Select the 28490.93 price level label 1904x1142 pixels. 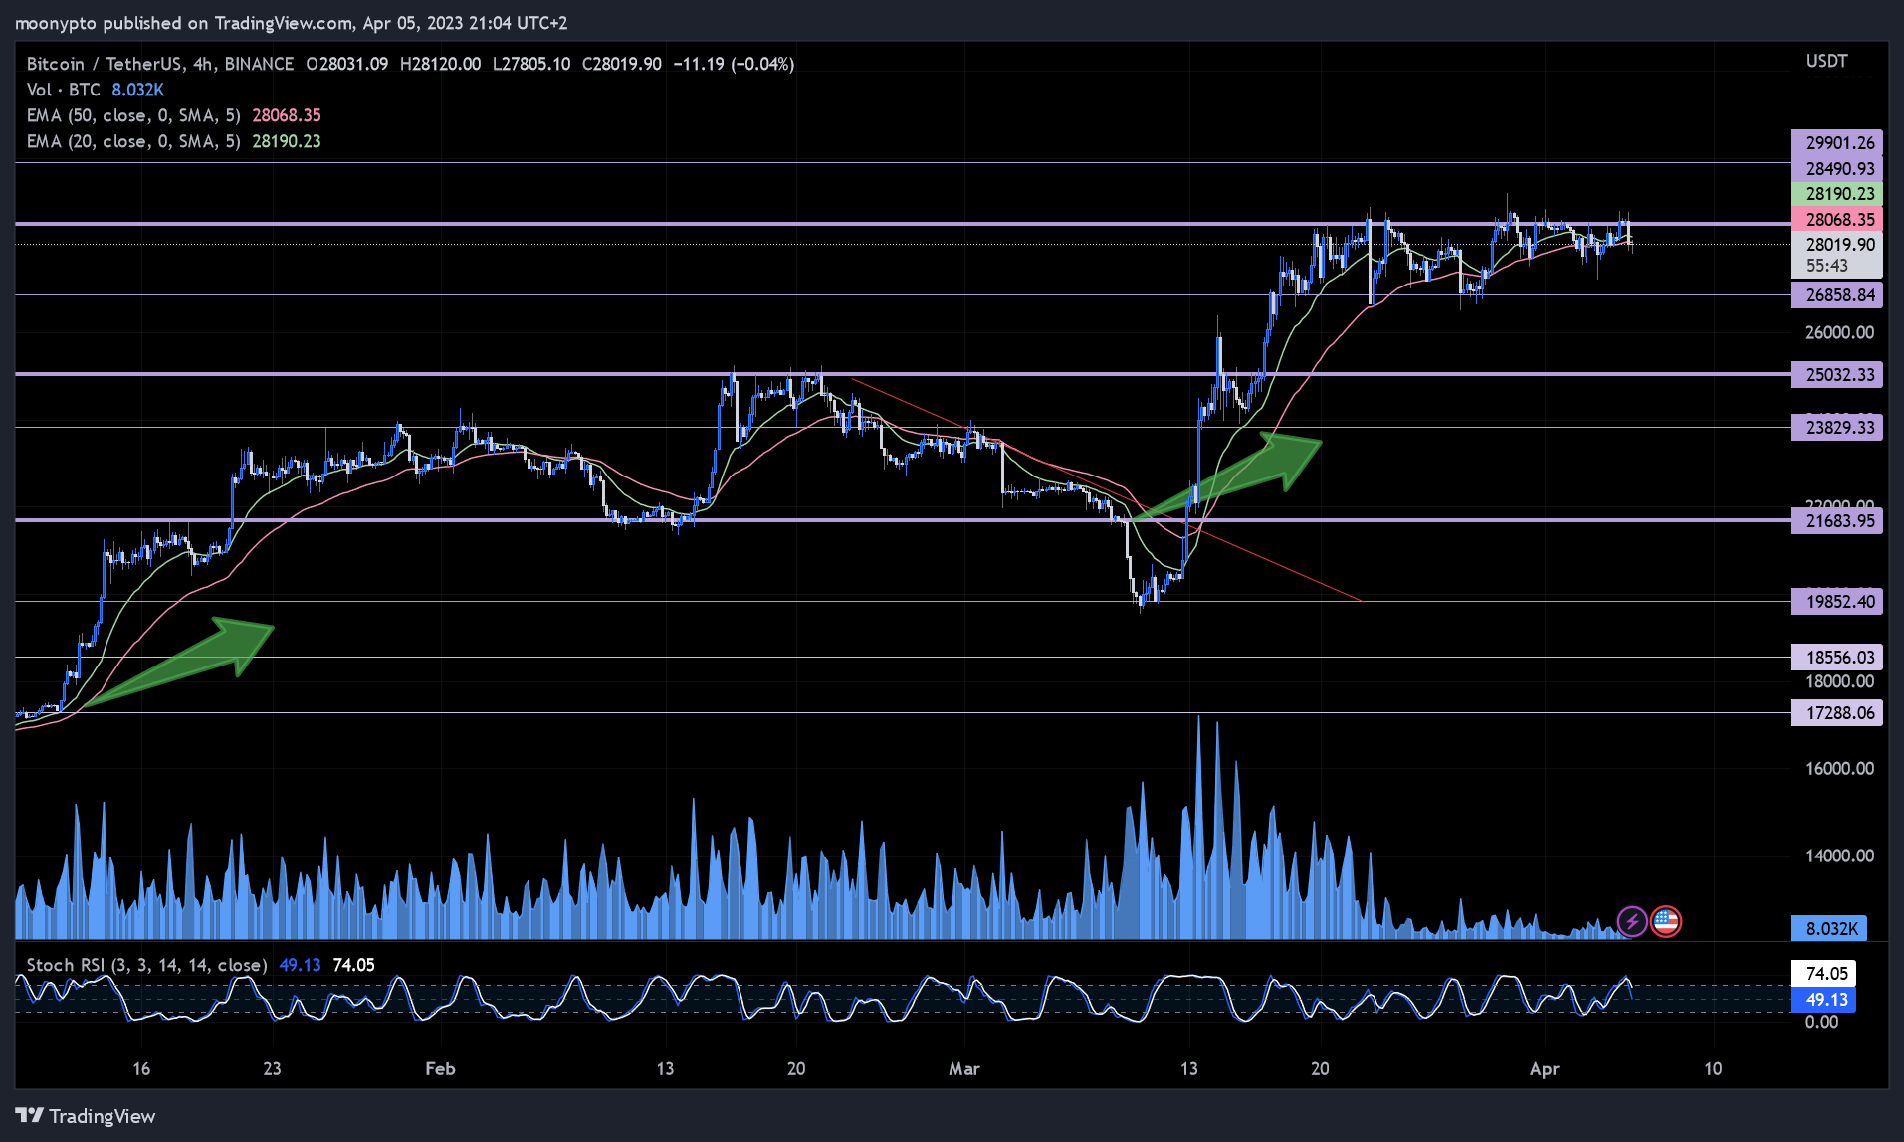(1836, 169)
